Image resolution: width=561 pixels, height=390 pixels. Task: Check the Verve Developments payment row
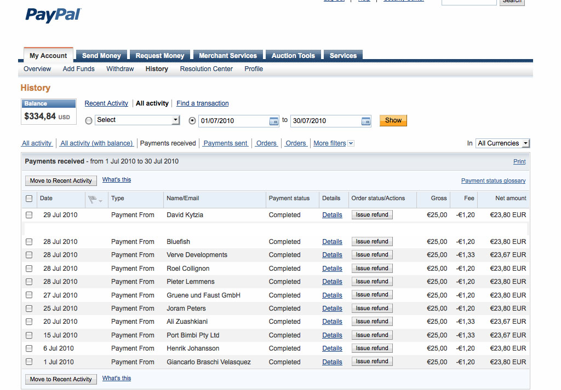(x=29, y=255)
